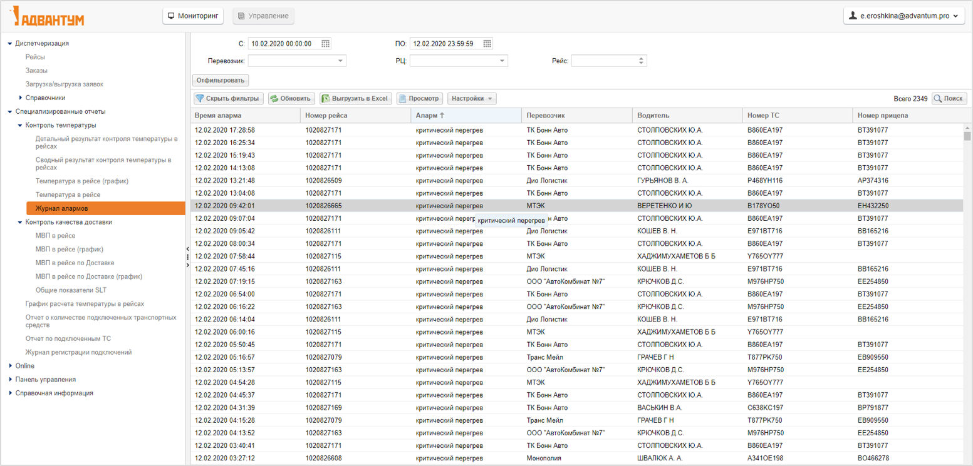Click the Рейс number input field
Screen dimensions: 973x466
coord(603,61)
